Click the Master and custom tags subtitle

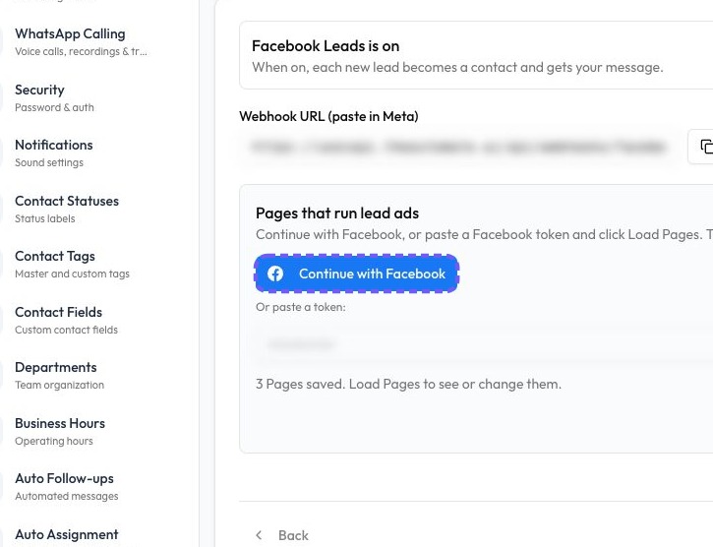click(72, 273)
